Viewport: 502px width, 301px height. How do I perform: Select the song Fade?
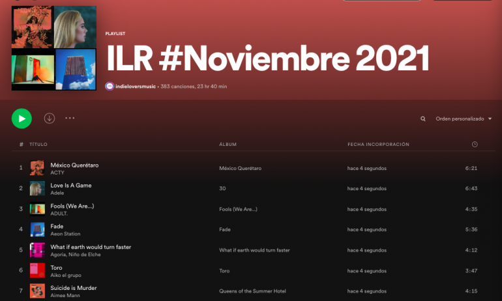pyautogui.click(x=57, y=227)
